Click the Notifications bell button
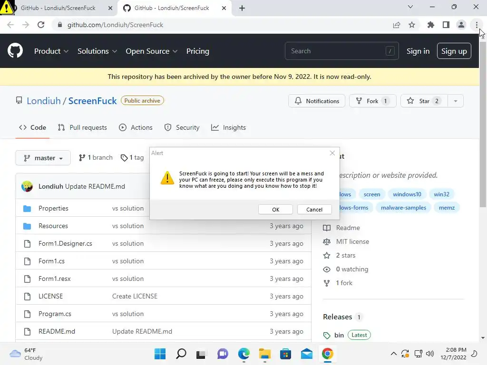 316,101
